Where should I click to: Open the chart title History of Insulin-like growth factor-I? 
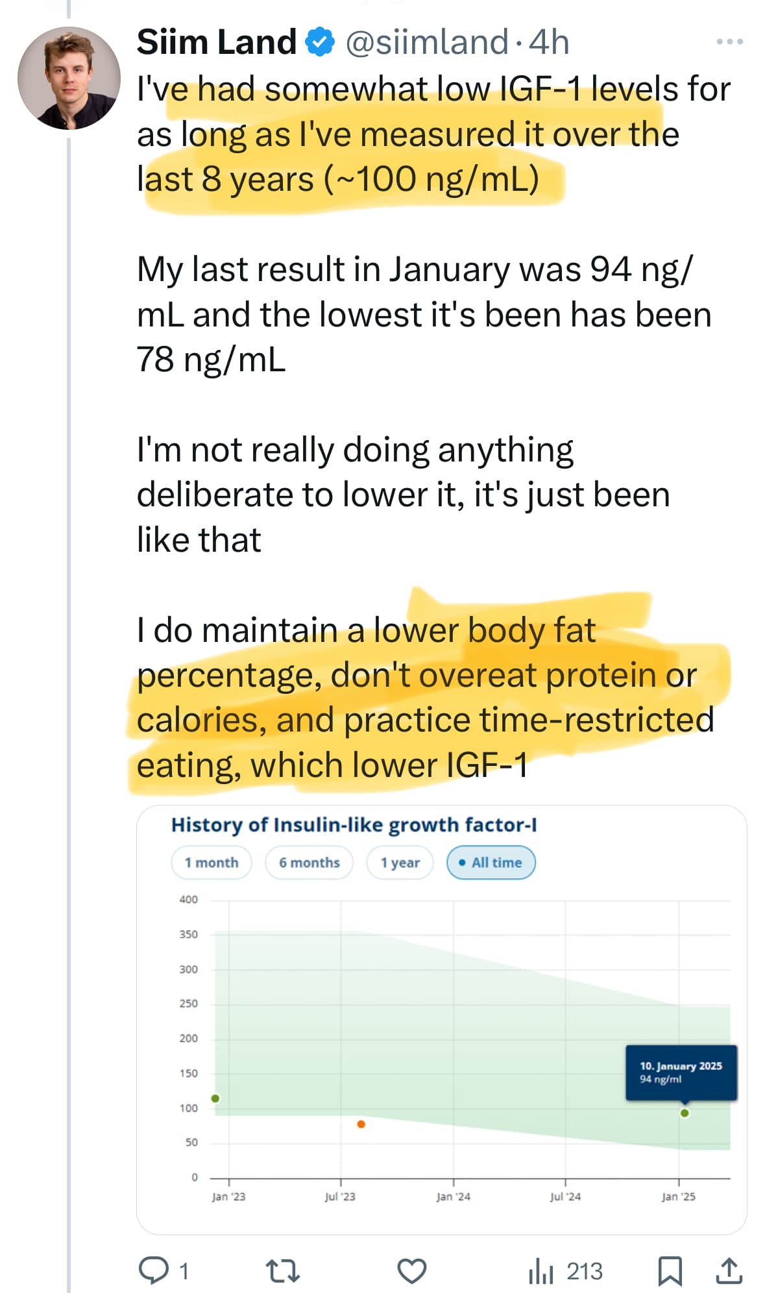point(354,824)
